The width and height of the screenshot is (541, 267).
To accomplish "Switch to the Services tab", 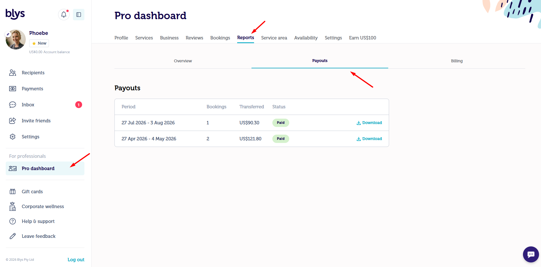I will (x=144, y=38).
